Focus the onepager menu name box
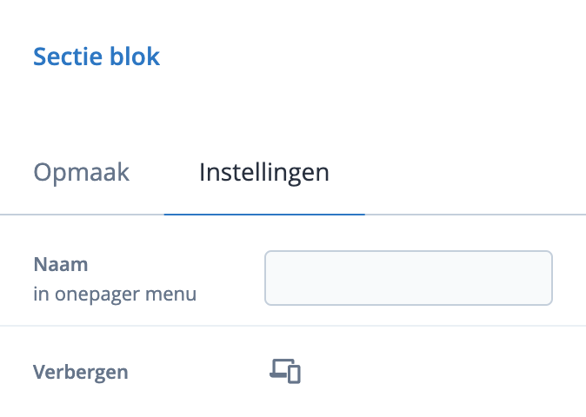Viewport: 586px width, 417px height. click(x=408, y=278)
